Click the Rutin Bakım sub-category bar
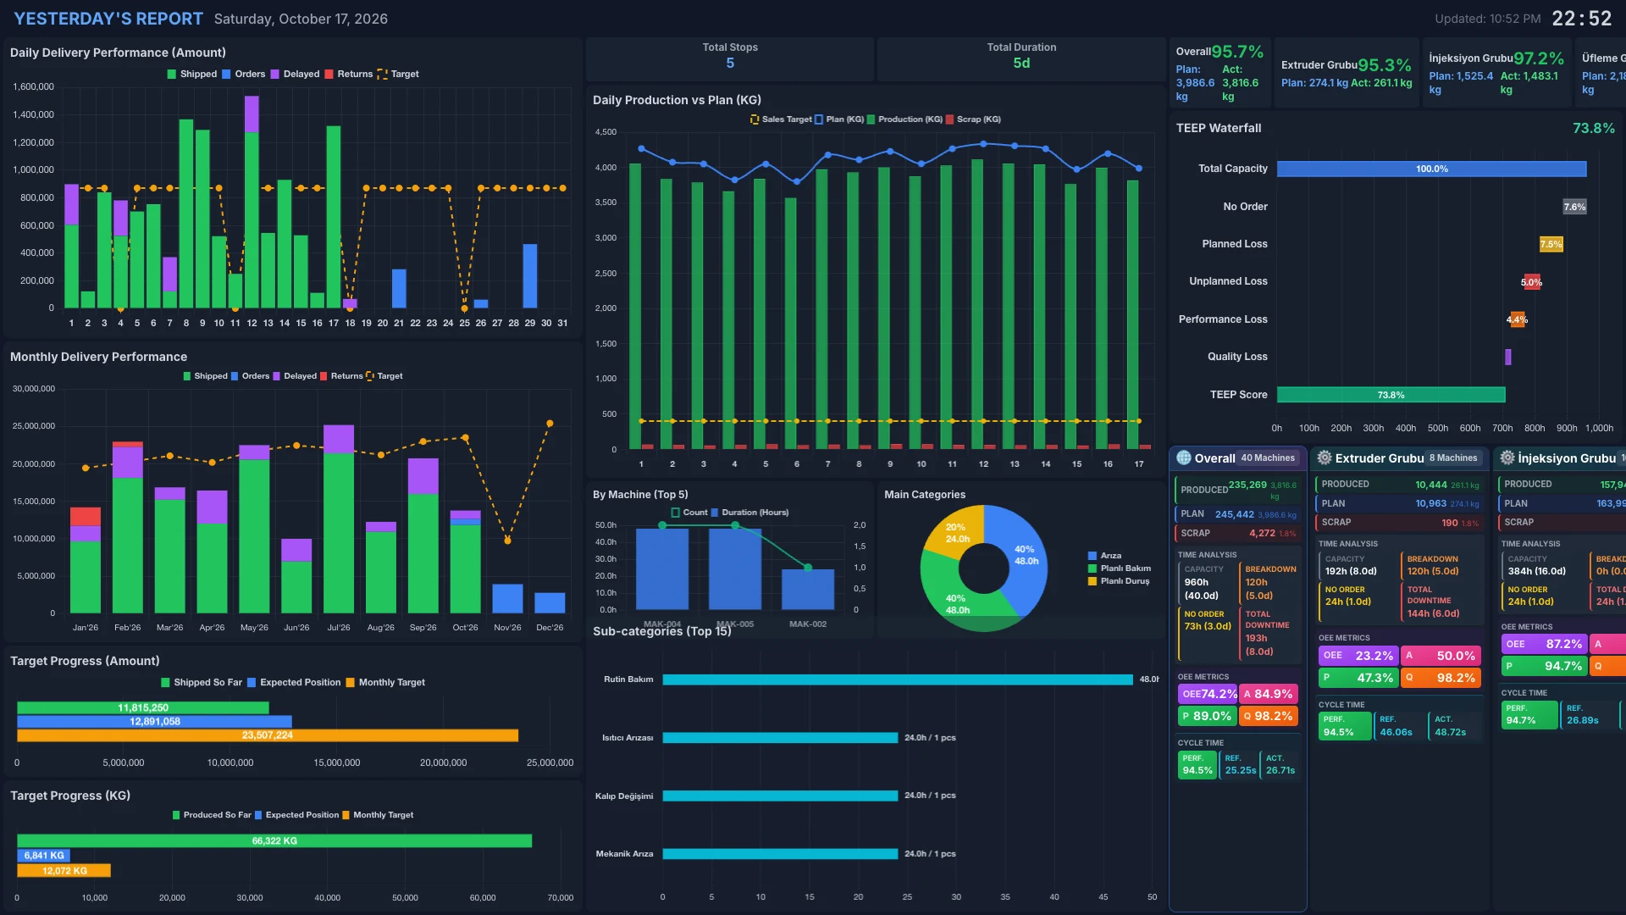Screen dimensions: 1626x915 (x=898, y=679)
